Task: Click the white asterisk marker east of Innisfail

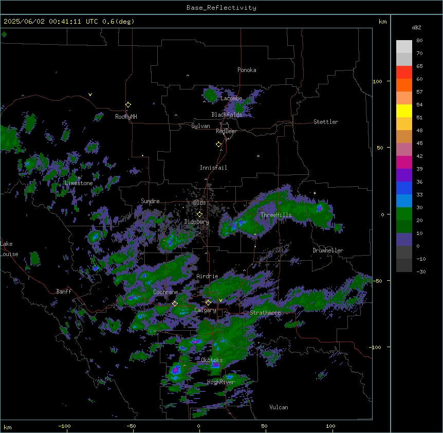Action: click(x=258, y=156)
